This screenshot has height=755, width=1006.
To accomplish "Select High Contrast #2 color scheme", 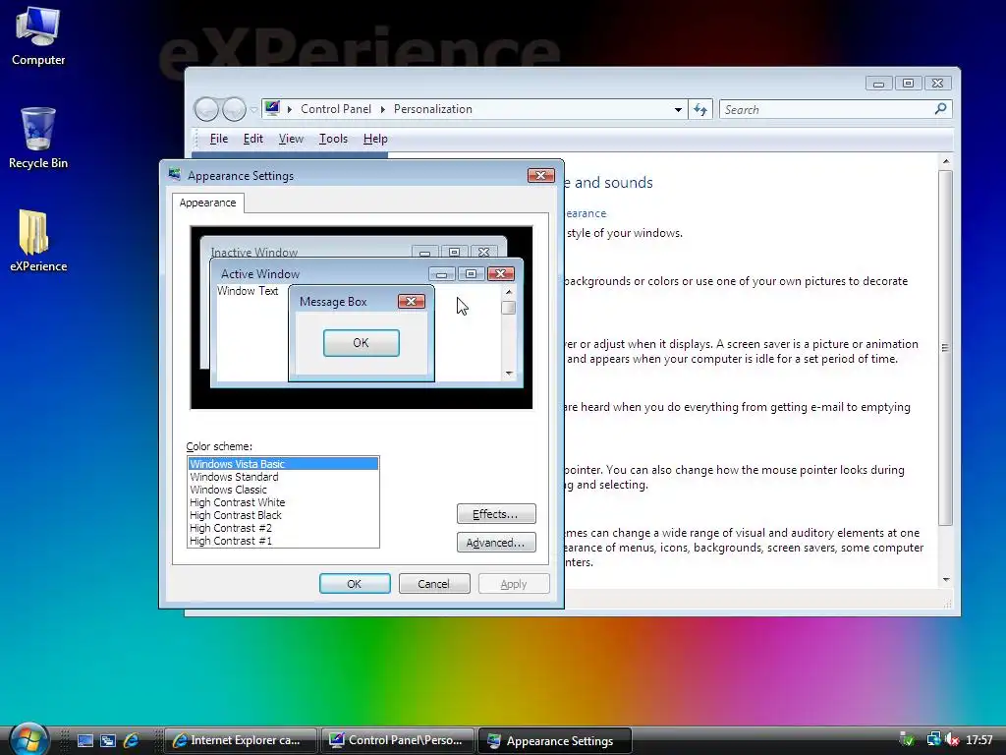I will click(x=283, y=528).
